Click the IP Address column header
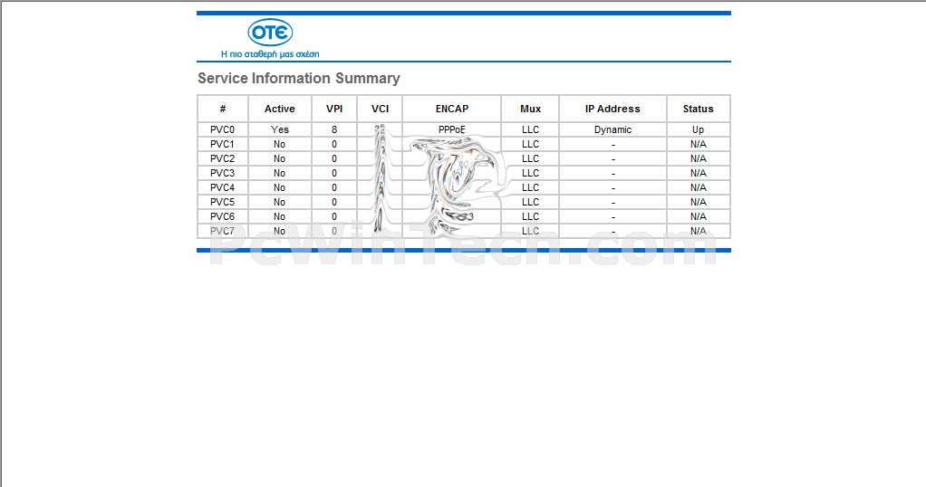926x487 pixels. tap(613, 109)
